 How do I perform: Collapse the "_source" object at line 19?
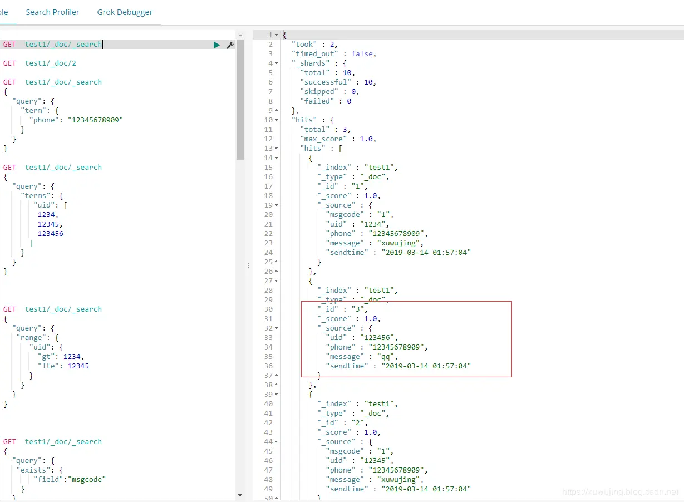click(277, 205)
